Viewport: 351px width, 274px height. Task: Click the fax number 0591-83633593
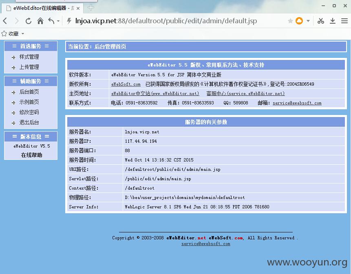198,103
